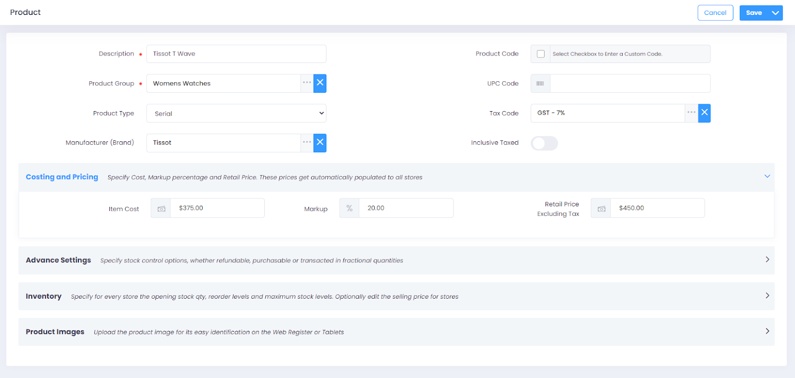Collapse the Costing and Pricing section
The height and width of the screenshot is (378, 795).
(x=767, y=177)
